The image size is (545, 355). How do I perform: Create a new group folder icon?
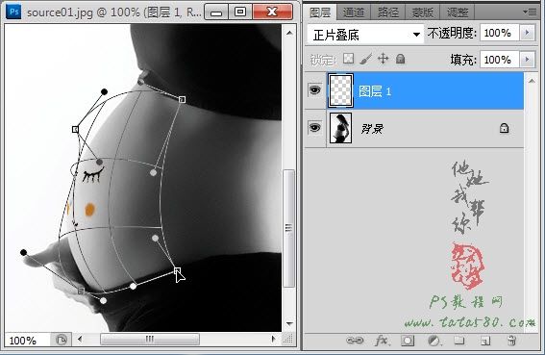459,340
